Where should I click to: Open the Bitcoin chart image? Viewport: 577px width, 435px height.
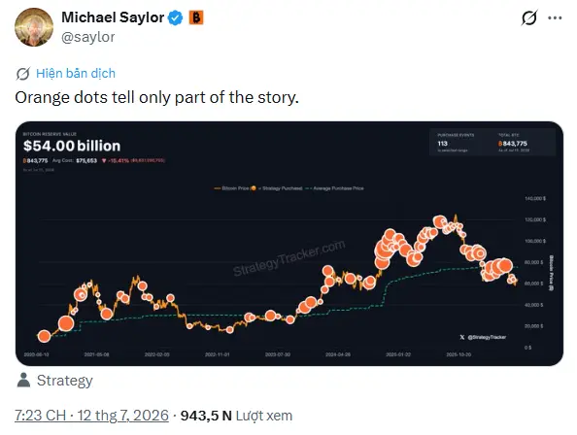[289, 244]
